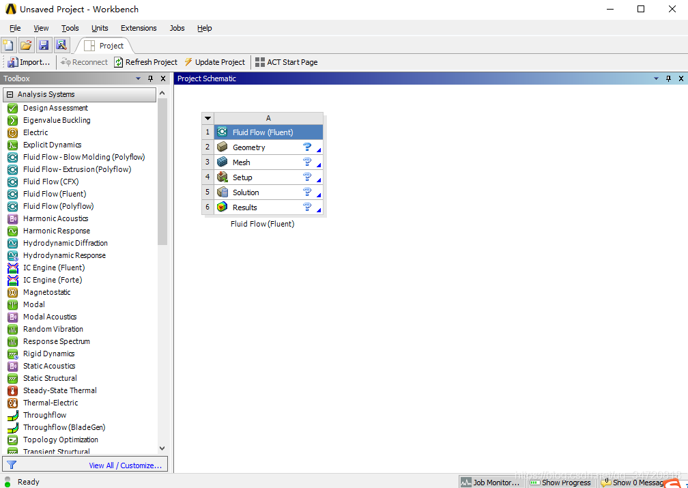Screen dimensions: 688x488
Task: Close the Toolbox panel
Action: 162,78
